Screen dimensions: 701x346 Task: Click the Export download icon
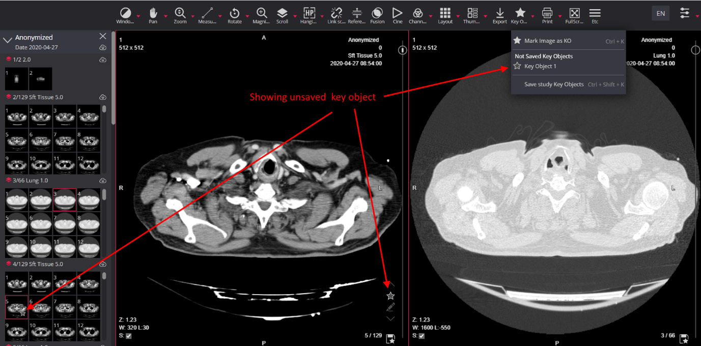[499, 13]
